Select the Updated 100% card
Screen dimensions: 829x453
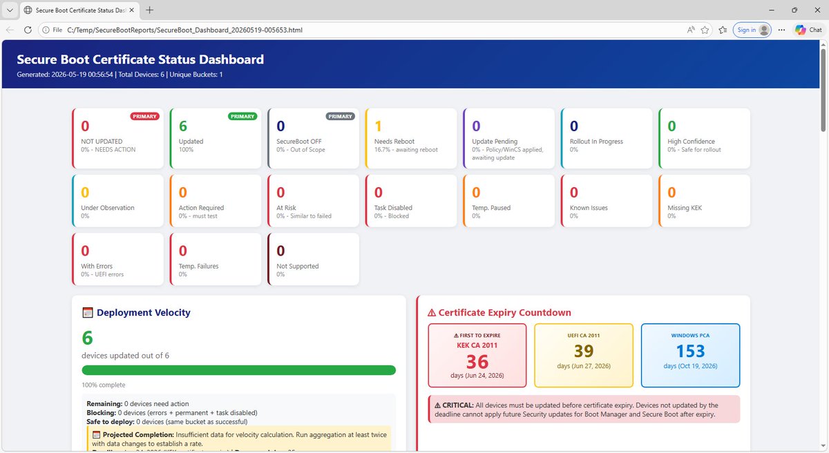(x=216, y=138)
